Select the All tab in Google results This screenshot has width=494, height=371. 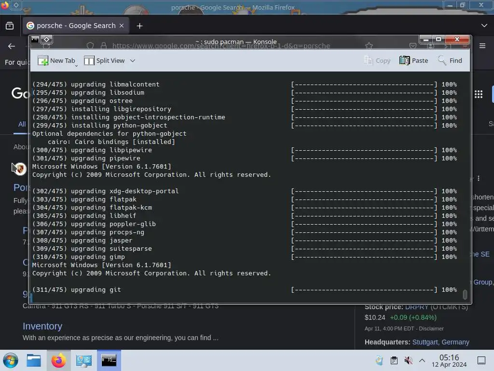[22, 124]
